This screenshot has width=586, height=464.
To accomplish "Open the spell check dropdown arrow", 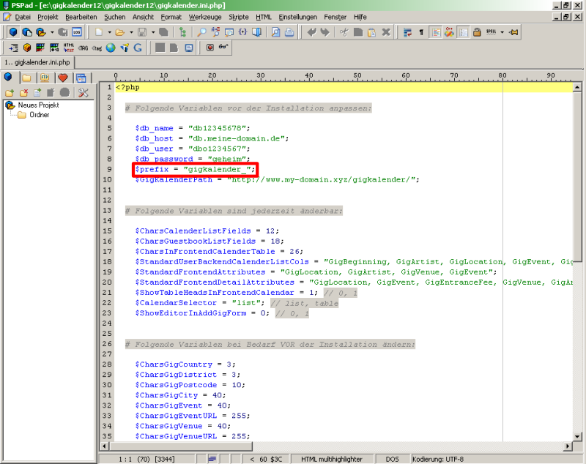I will 502,32.
